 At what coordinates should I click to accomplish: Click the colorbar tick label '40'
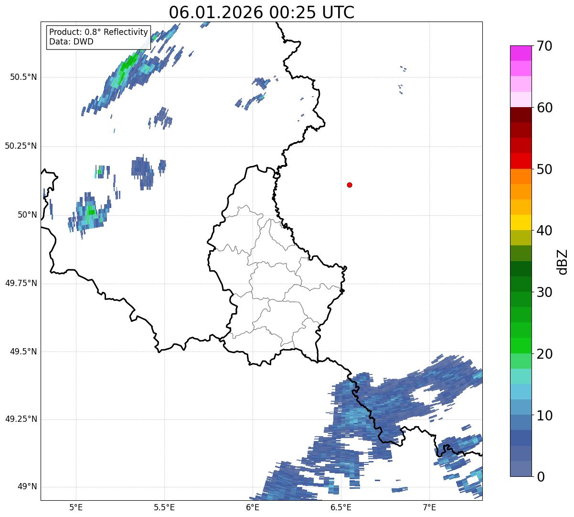[x=545, y=231]
